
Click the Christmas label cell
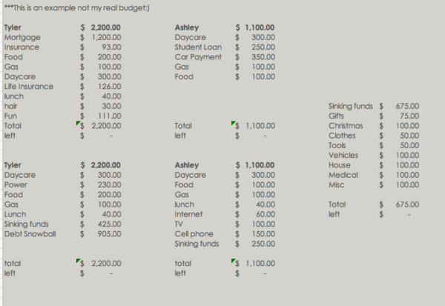click(x=345, y=125)
